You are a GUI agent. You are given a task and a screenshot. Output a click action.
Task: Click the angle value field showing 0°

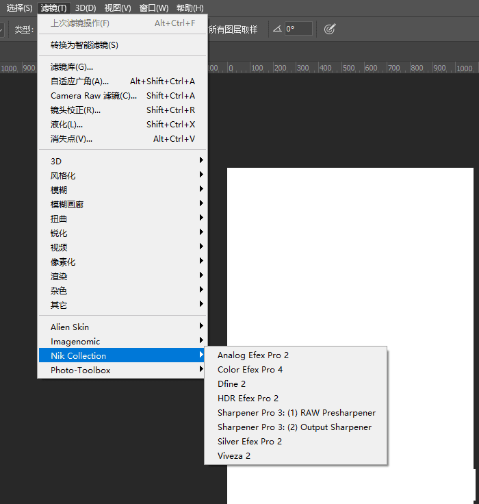pos(298,29)
